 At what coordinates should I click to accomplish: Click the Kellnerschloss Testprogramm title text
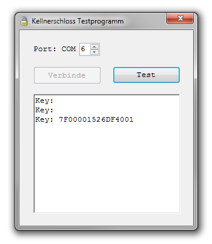point(78,21)
